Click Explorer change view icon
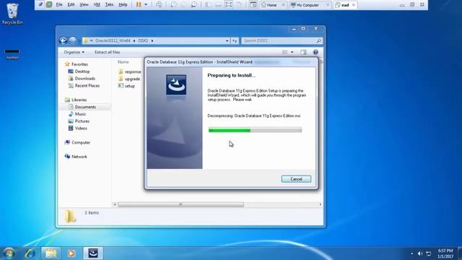This screenshot has width=462, height=260. pos(284,52)
